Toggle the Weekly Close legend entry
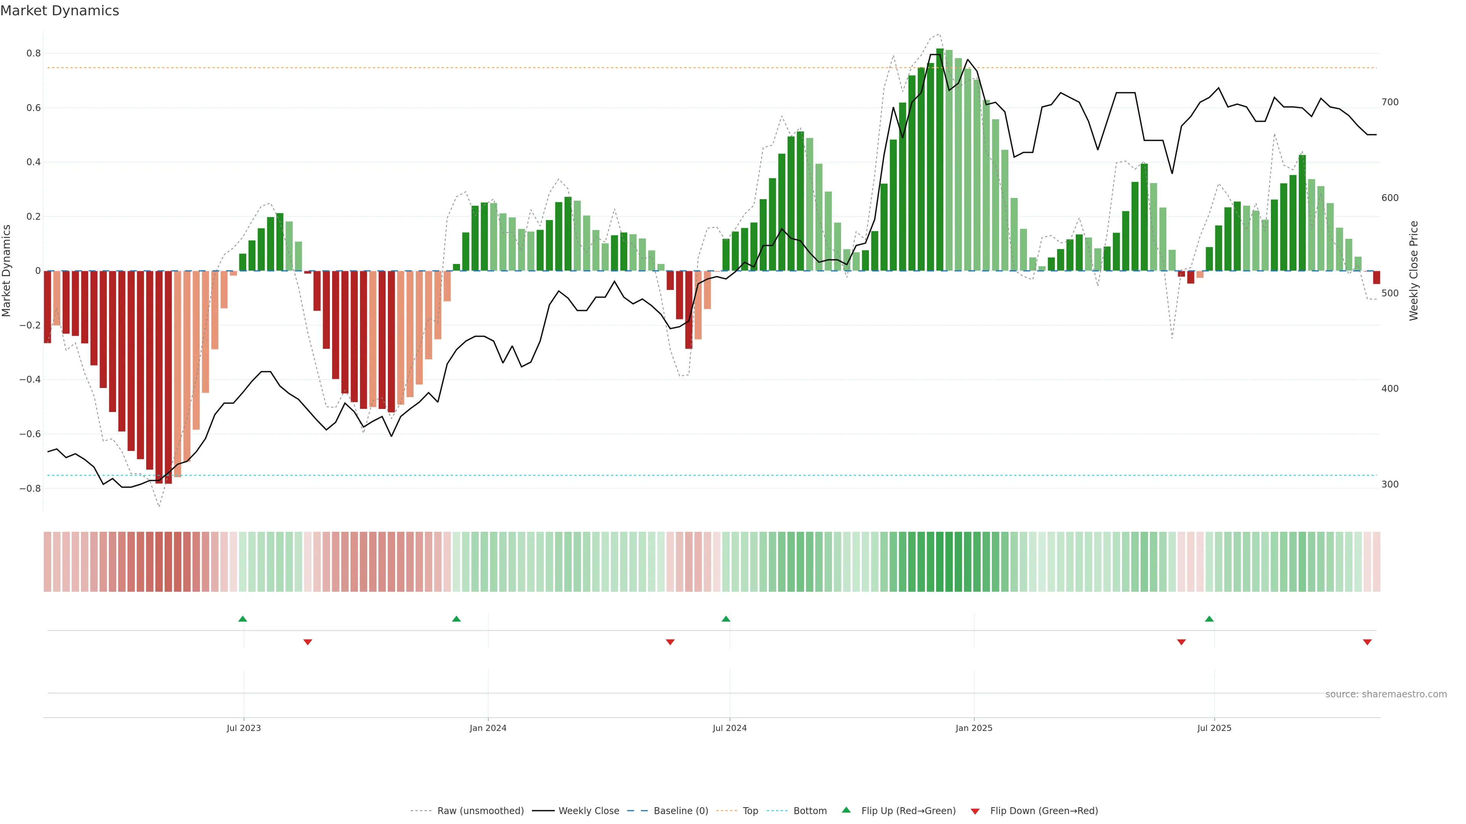1466x824 pixels. tap(588, 811)
